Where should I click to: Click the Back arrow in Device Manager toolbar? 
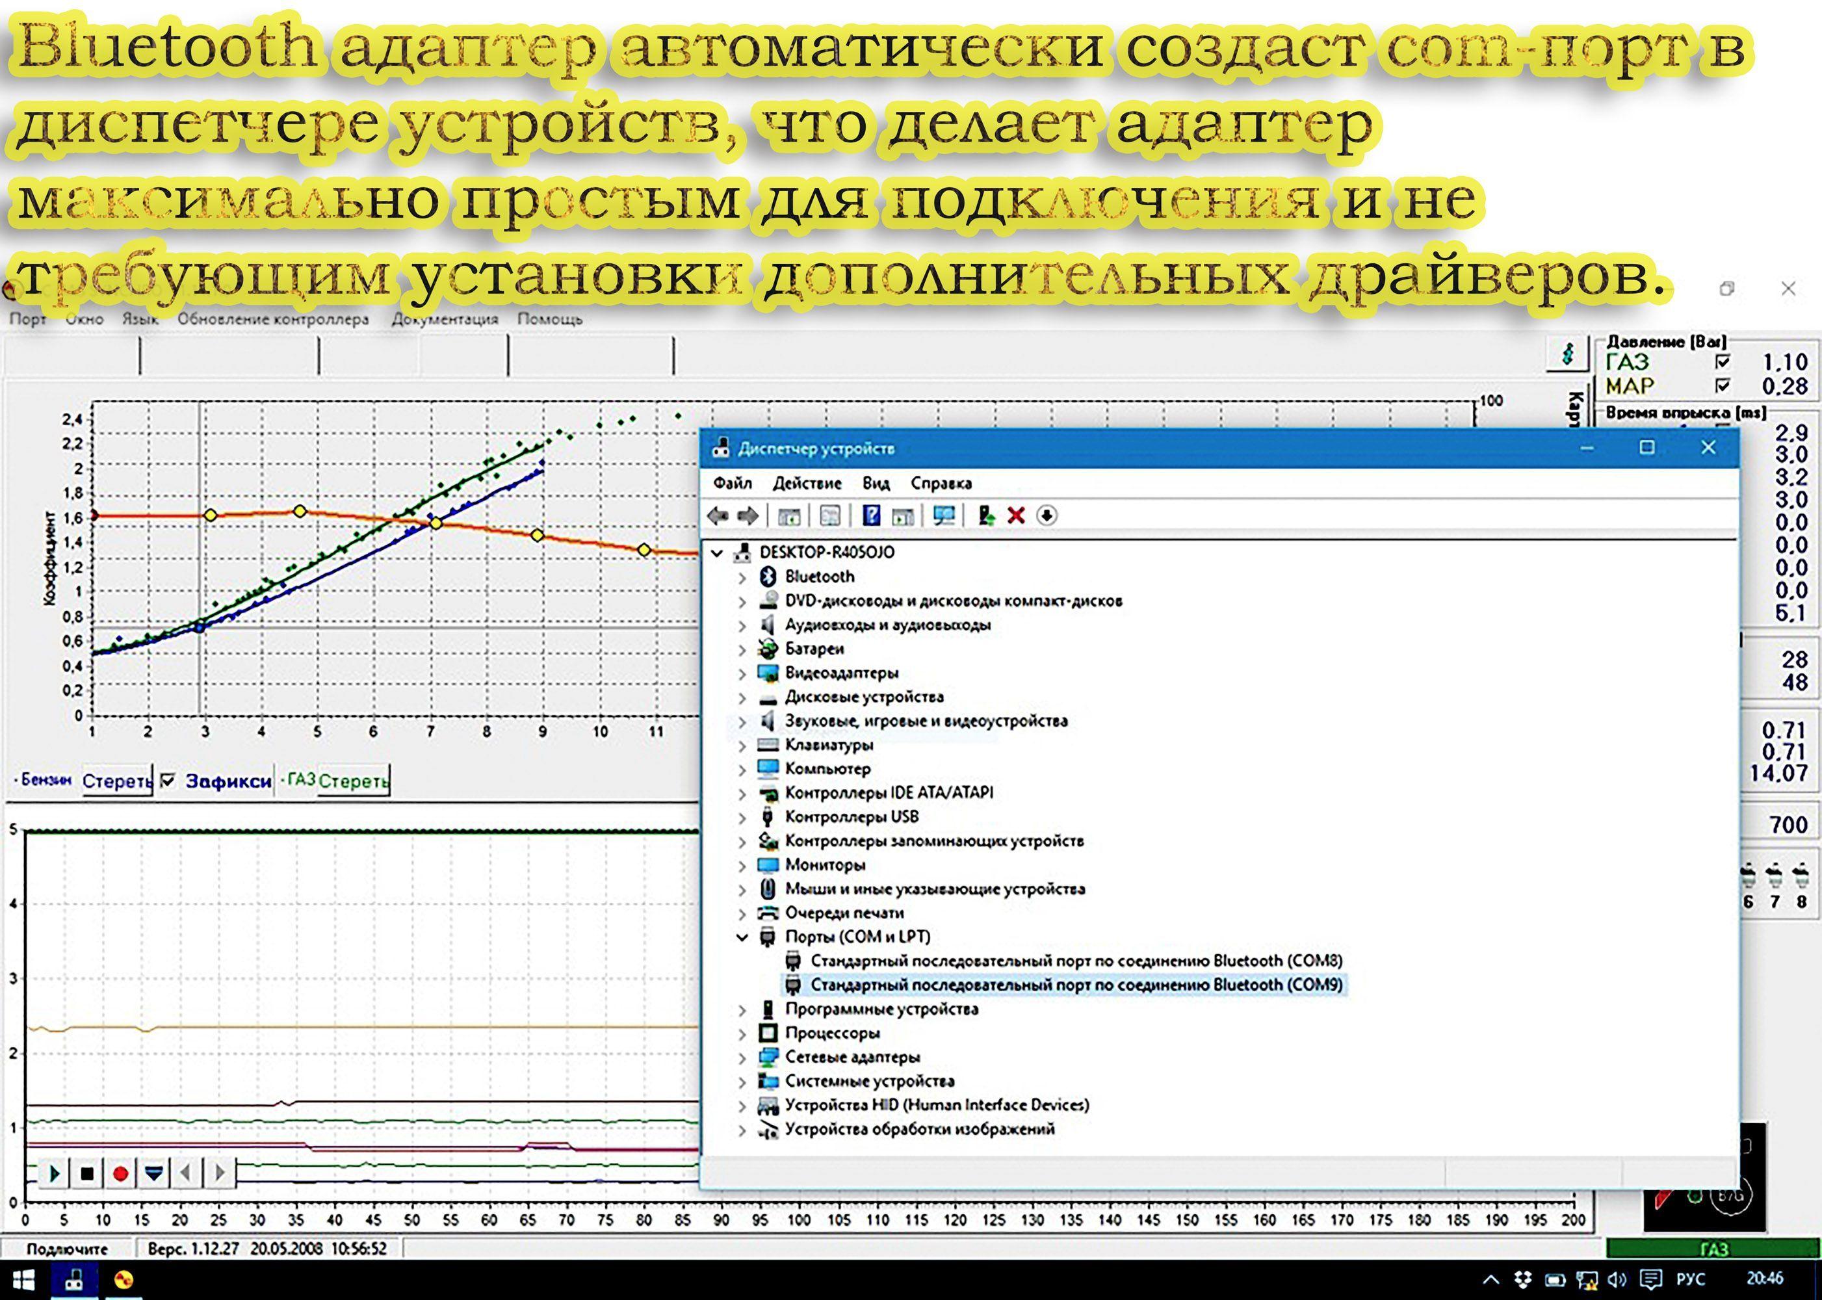[718, 515]
